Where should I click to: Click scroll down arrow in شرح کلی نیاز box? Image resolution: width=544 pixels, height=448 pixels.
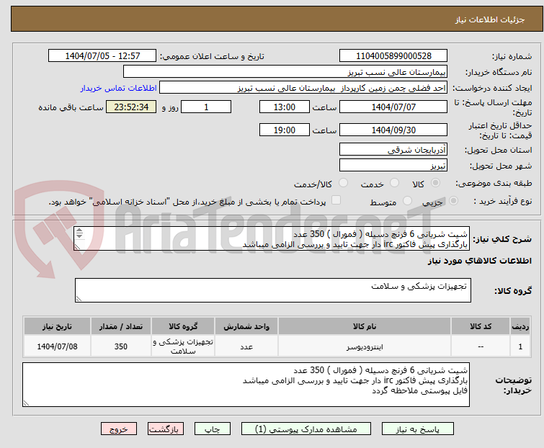pyautogui.click(x=79, y=236)
